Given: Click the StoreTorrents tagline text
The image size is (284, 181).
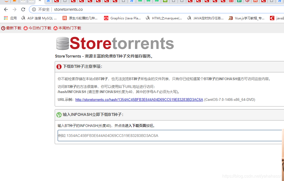Looking at the screenshot, I should (104, 56).
